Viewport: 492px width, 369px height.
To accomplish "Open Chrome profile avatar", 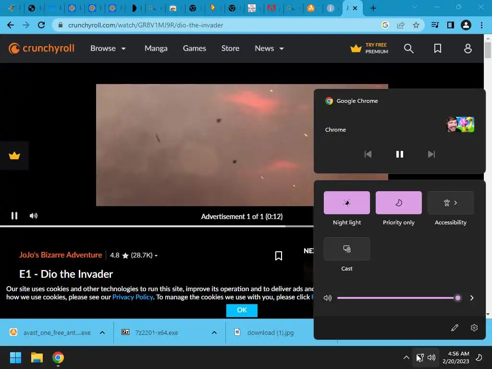I will click(x=466, y=25).
